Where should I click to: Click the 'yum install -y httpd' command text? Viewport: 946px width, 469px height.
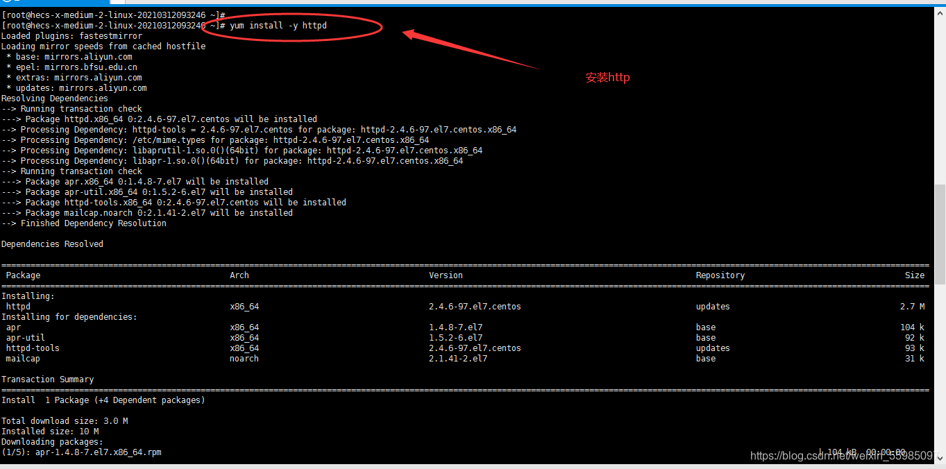pos(278,26)
